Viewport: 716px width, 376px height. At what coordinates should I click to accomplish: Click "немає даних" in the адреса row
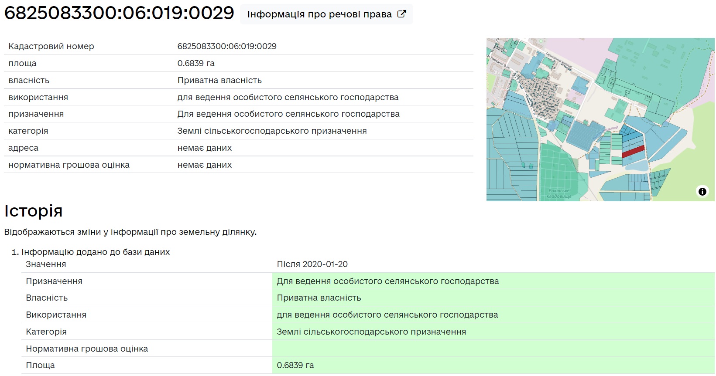pyautogui.click(x=205, y=148)
